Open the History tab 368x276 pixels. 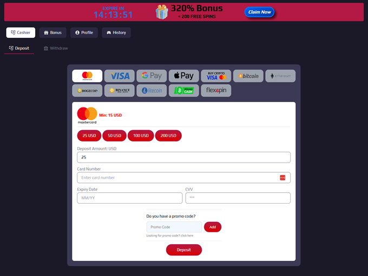pos(116,33)
